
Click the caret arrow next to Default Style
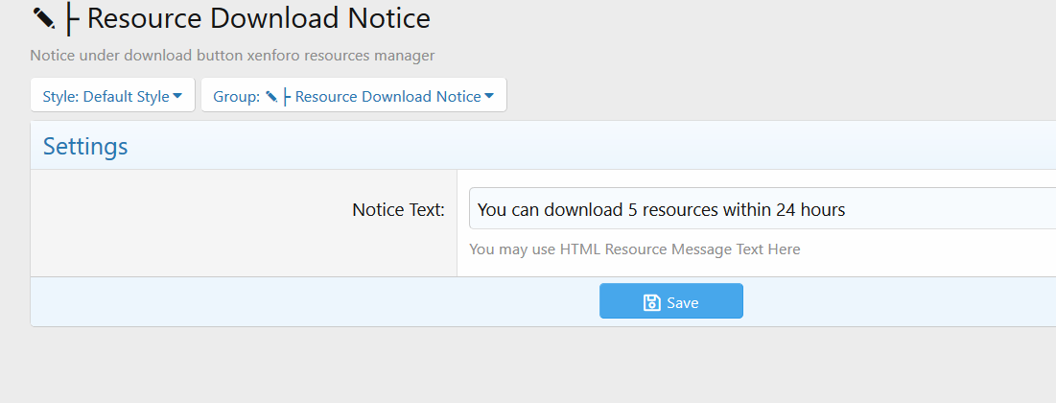[177, 96]
